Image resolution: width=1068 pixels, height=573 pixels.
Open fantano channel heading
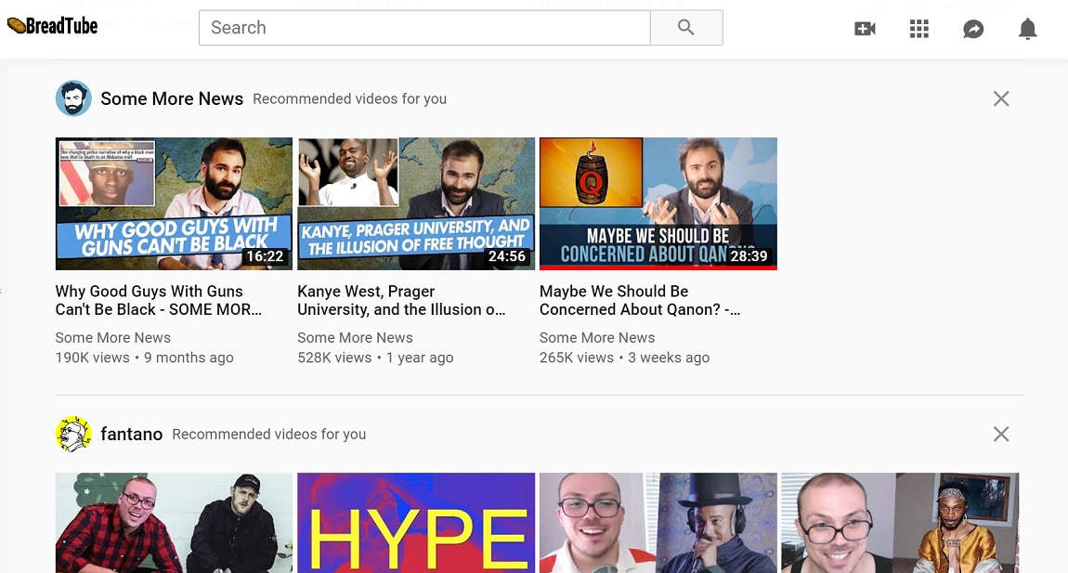pyautogui.click(x=132, y=434)
